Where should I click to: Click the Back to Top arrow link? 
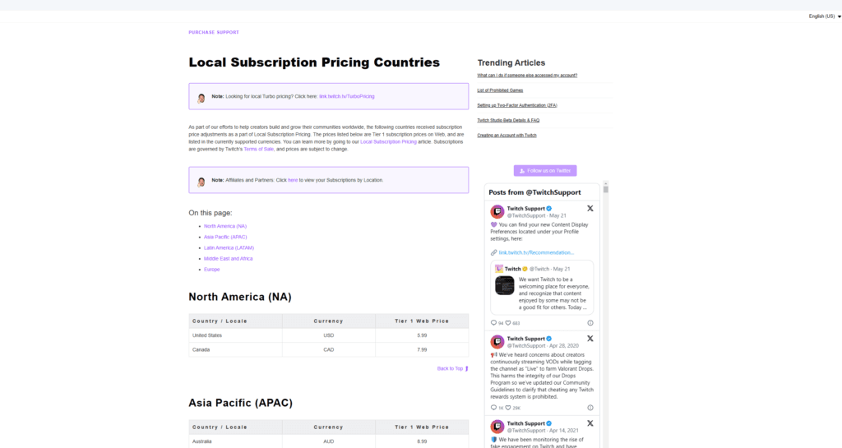[x=452, y=368]
